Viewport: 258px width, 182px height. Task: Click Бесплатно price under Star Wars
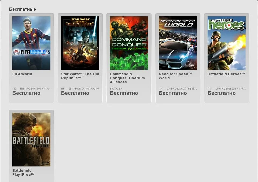tap(75, 93)
